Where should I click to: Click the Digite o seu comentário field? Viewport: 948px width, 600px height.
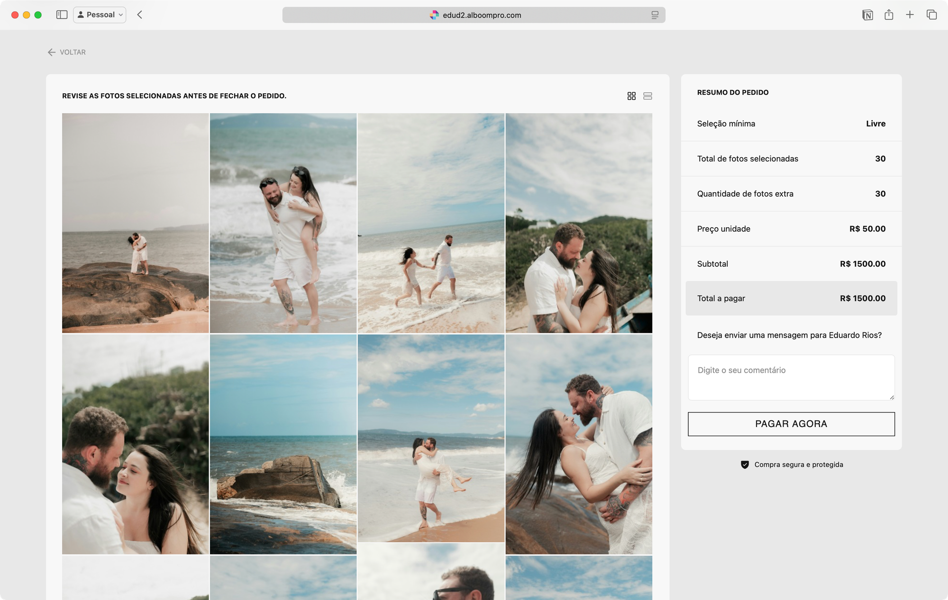[791, 376]
